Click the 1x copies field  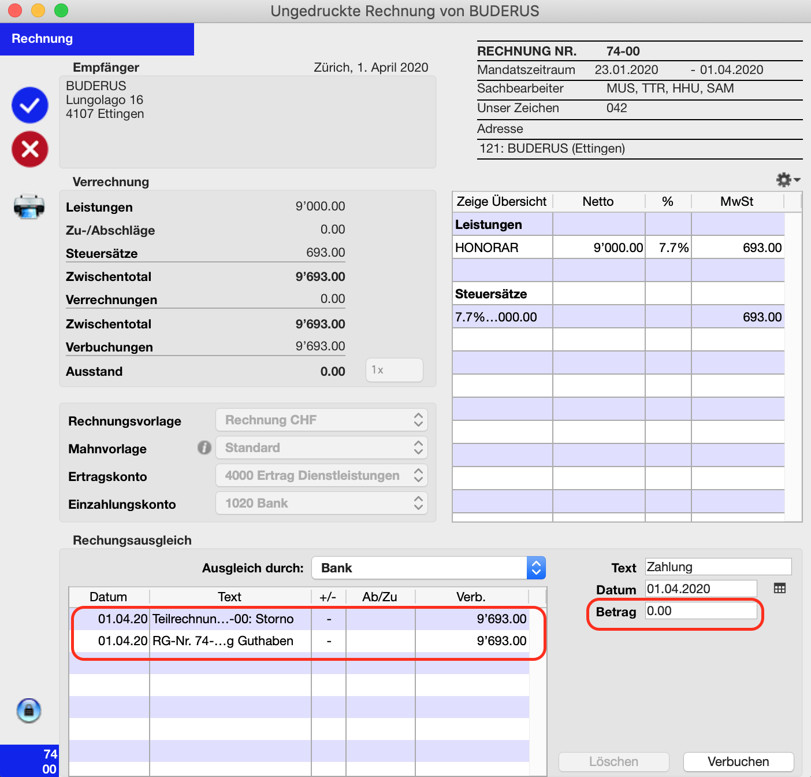coord(395,370)
